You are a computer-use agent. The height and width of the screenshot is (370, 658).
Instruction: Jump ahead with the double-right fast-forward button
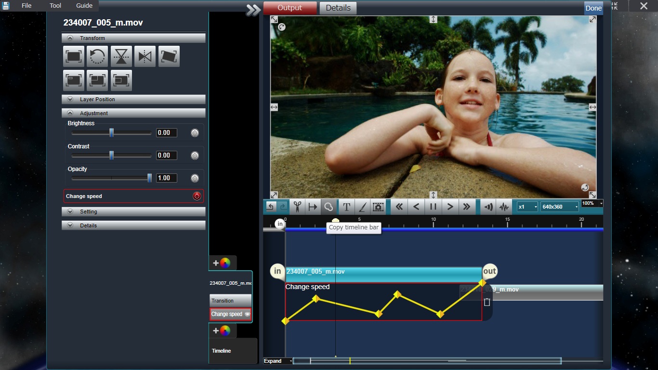(x=466, y=207)
